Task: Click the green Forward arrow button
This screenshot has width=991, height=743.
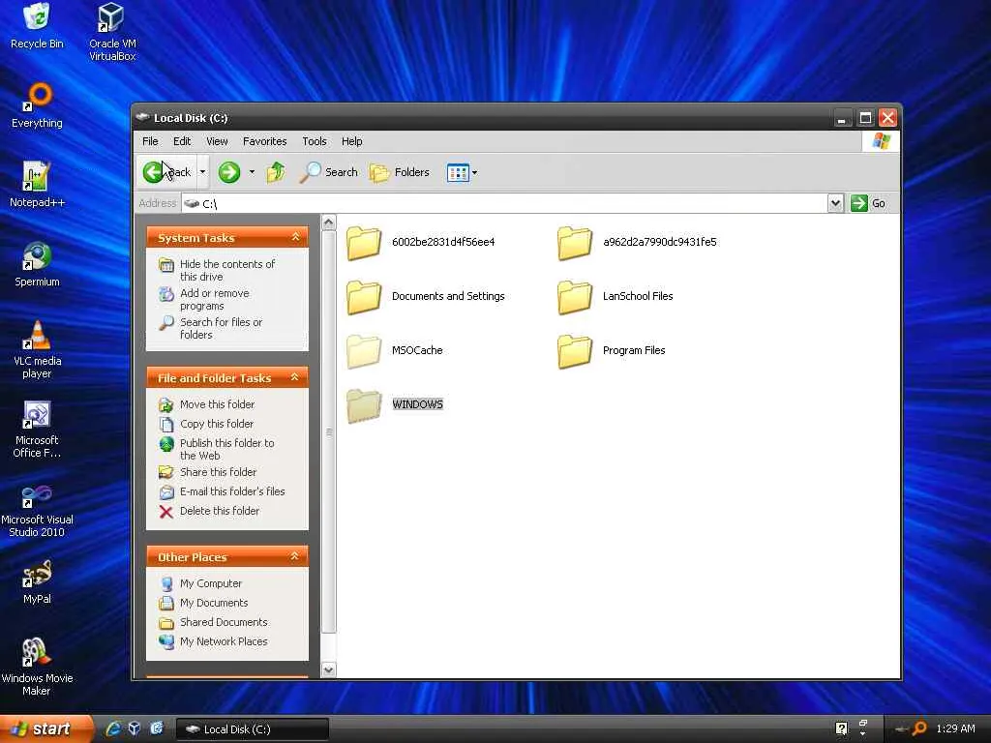Action: click(x=228, y=172)
